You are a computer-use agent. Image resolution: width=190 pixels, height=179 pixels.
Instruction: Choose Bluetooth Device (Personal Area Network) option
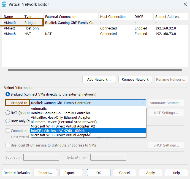click(x=88, y=122)
